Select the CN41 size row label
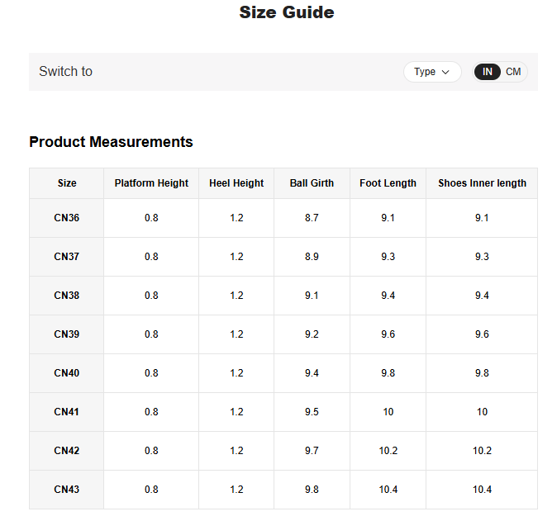Image resolution: width=557 pixels, height=521 pixels. click(x=67, y=412)
